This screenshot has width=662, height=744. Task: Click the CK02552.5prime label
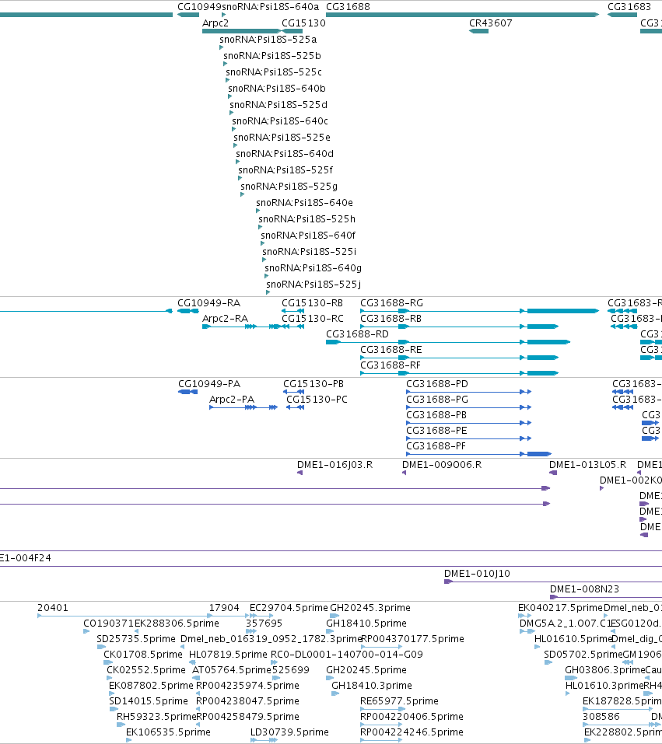[145, 670]
